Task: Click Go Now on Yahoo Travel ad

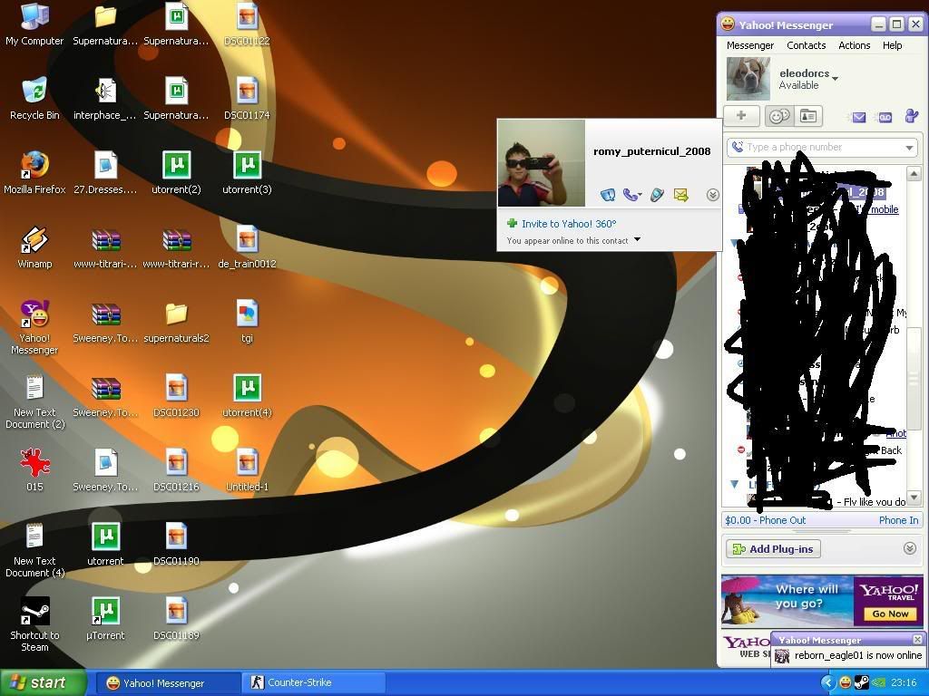Action: pos(890,614)
